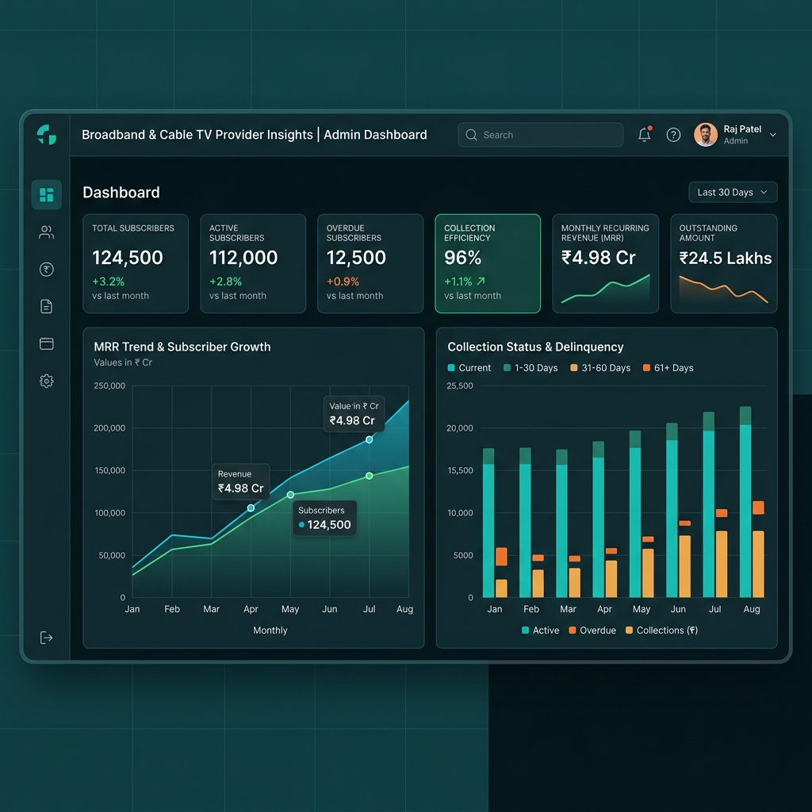Click the +0.9% Overdue Subscribers change
812x812 pixels.
point(343,282)
